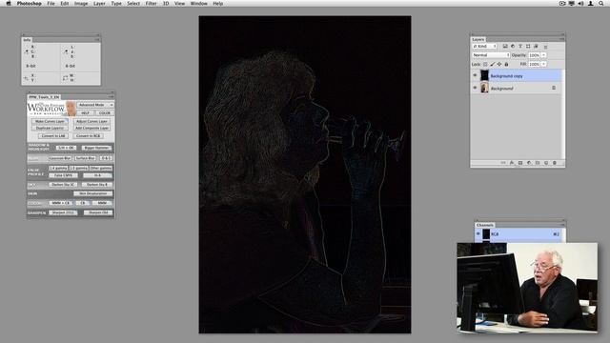The height and width of the screenshot is (343, 610).
Task: Click the adjustment layer filter icon
Action: [513, 47]
